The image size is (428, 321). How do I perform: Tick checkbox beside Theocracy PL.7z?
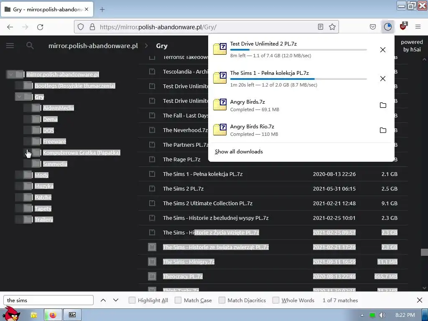pyautogui.click(x=152, y=276)
